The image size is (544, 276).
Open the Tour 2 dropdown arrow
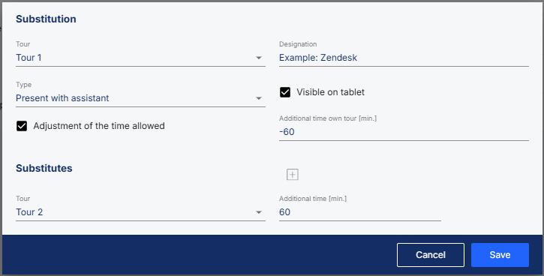259,212
